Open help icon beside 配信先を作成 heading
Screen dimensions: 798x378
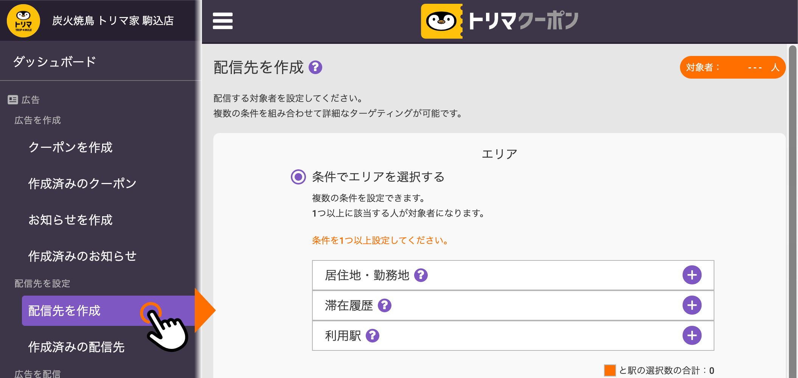pyautogui.click(x=315, y=68)
